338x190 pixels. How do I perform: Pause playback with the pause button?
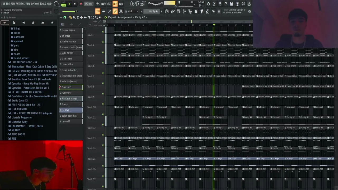pyautogui.click(x=69, y=4)
